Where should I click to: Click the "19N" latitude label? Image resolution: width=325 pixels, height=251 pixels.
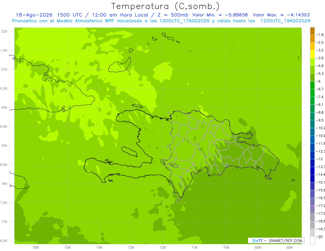tap(4, 145)
